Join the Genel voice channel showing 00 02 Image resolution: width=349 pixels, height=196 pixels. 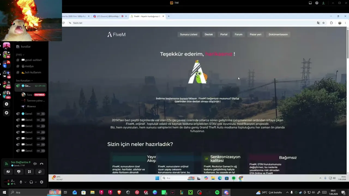[x=31, y=120]
